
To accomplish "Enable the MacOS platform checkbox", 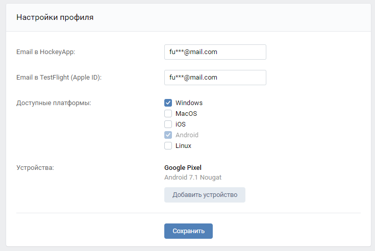I will (168, 114).
